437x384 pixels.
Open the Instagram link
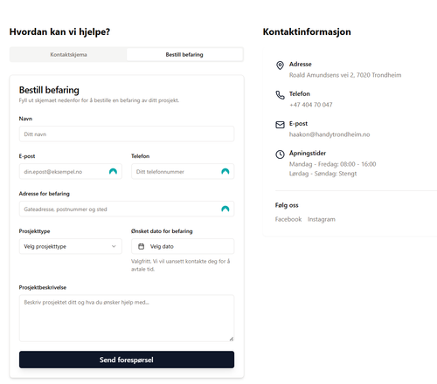(x=322, y=219)
